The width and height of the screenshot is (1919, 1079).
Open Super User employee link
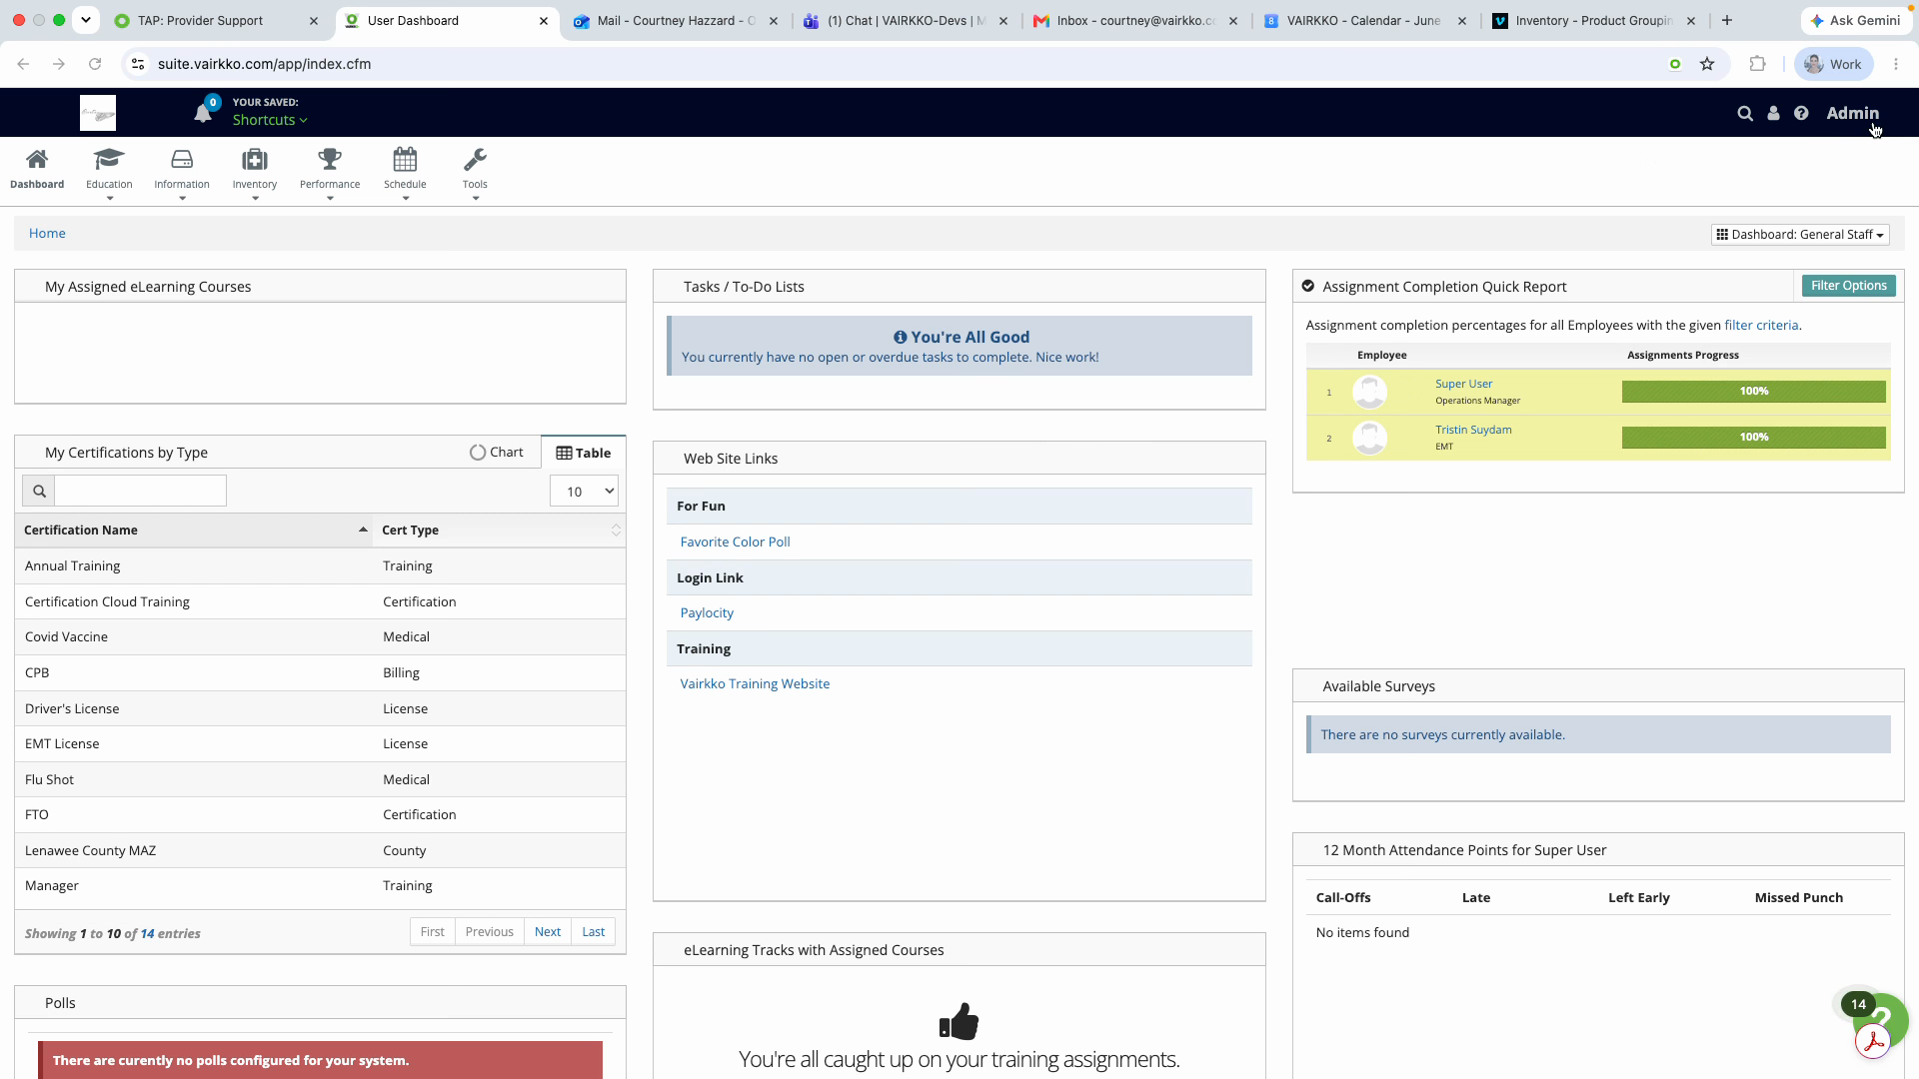(x=1463, y=384)
